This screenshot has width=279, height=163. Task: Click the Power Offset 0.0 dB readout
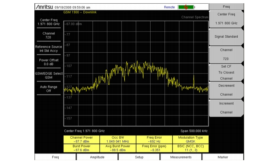[49, 62]
